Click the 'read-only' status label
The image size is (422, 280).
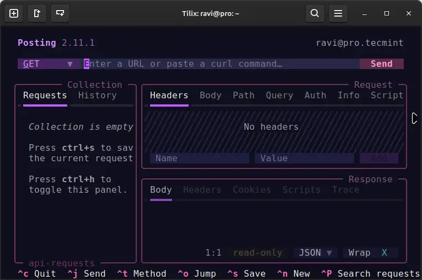pos(257,253)
